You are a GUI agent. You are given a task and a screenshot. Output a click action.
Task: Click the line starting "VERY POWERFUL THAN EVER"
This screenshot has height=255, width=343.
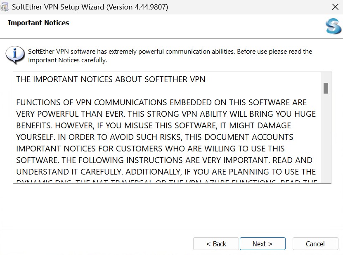coord(166,114)
